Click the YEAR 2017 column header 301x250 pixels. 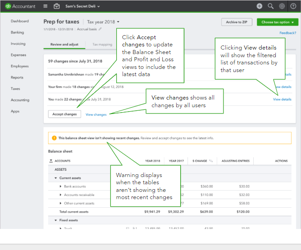pos(176,161)
